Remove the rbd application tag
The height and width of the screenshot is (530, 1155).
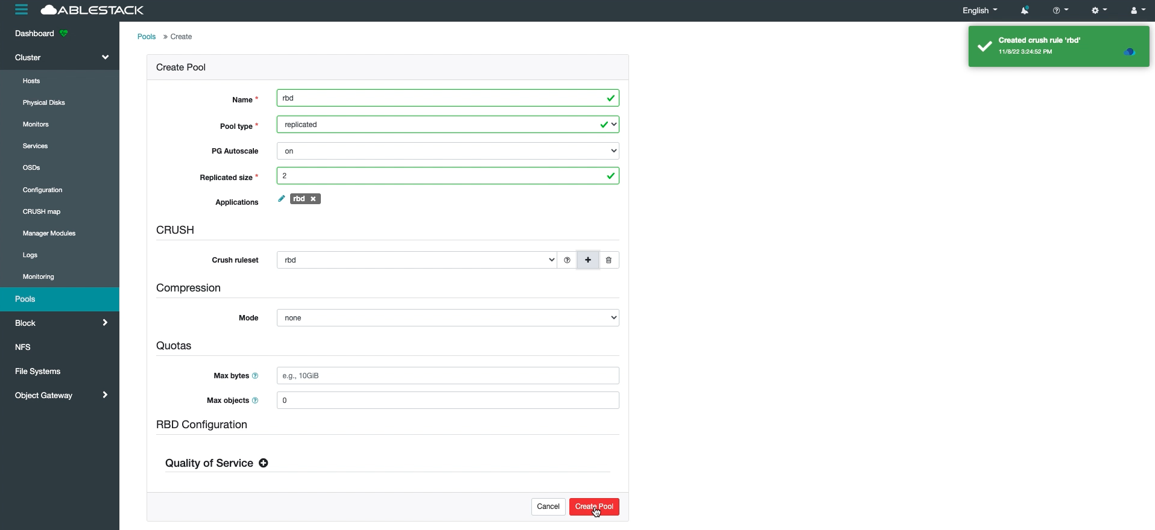tap(313, 199)
